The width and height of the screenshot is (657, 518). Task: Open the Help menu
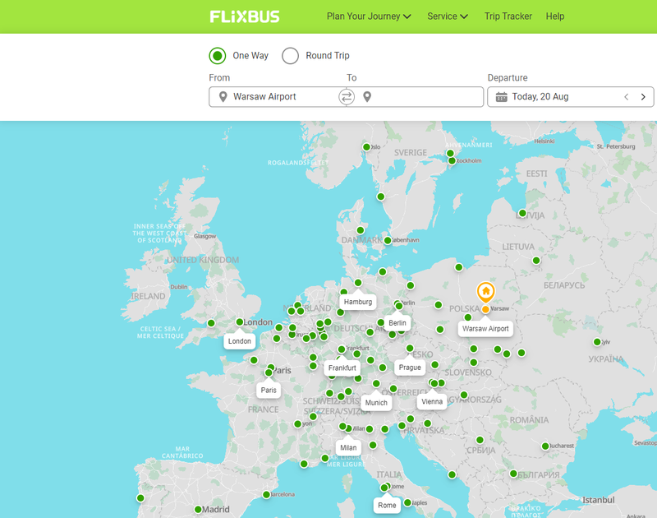[x=555, y=16]
